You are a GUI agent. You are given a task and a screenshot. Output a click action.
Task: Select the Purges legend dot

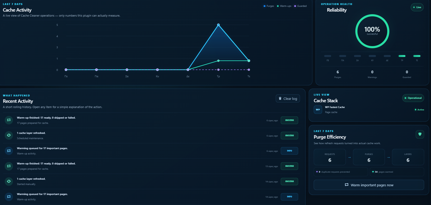pos(264,6)
